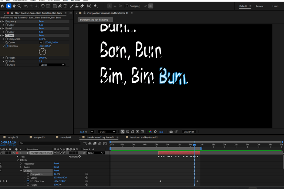Open the Shape dropdown showing Spikes
Viewport: 284px width, 189px height.
52,65
